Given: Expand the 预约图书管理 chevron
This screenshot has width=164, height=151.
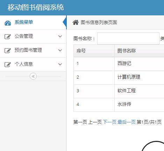Looking at the screenshot, I should [x=60, y=50].
